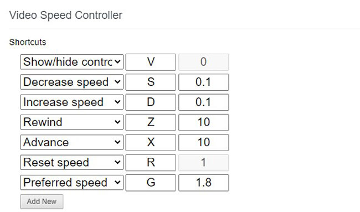The width and height of the screenshot is (360, 212).
Task: Focus the R shortcut key field
Action: (x=151, y=162)
